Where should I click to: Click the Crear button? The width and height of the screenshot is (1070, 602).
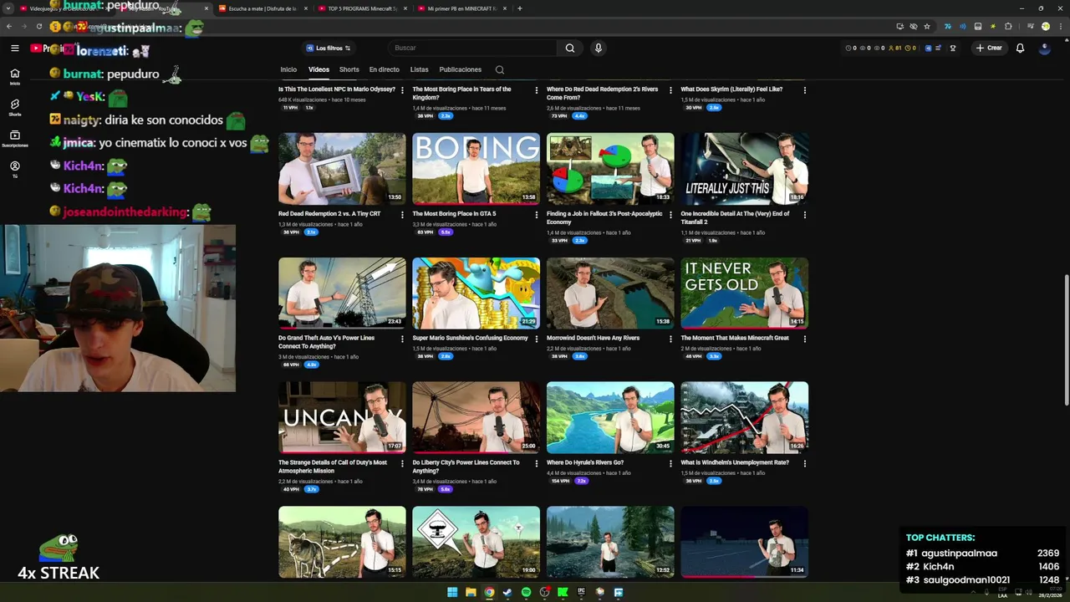[x=989, y=48]
